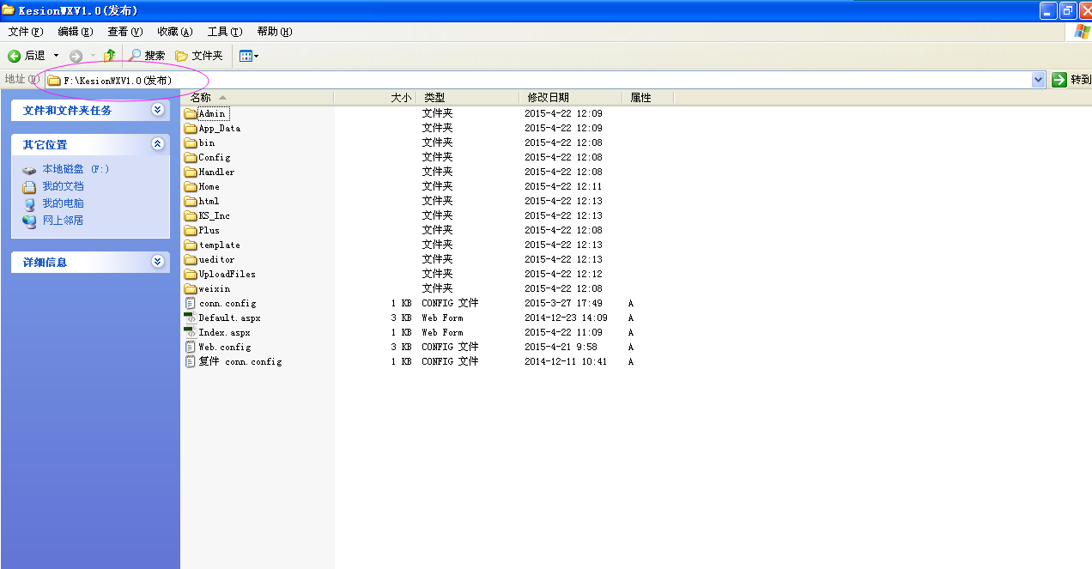This screenshot has width=1092, height=569.
Task: Click the Go button beside address bar
Action: click(x=1071, y=80)
